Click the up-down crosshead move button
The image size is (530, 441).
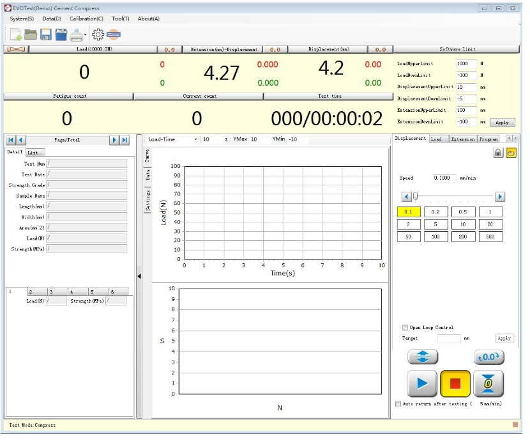pos(422,357)
